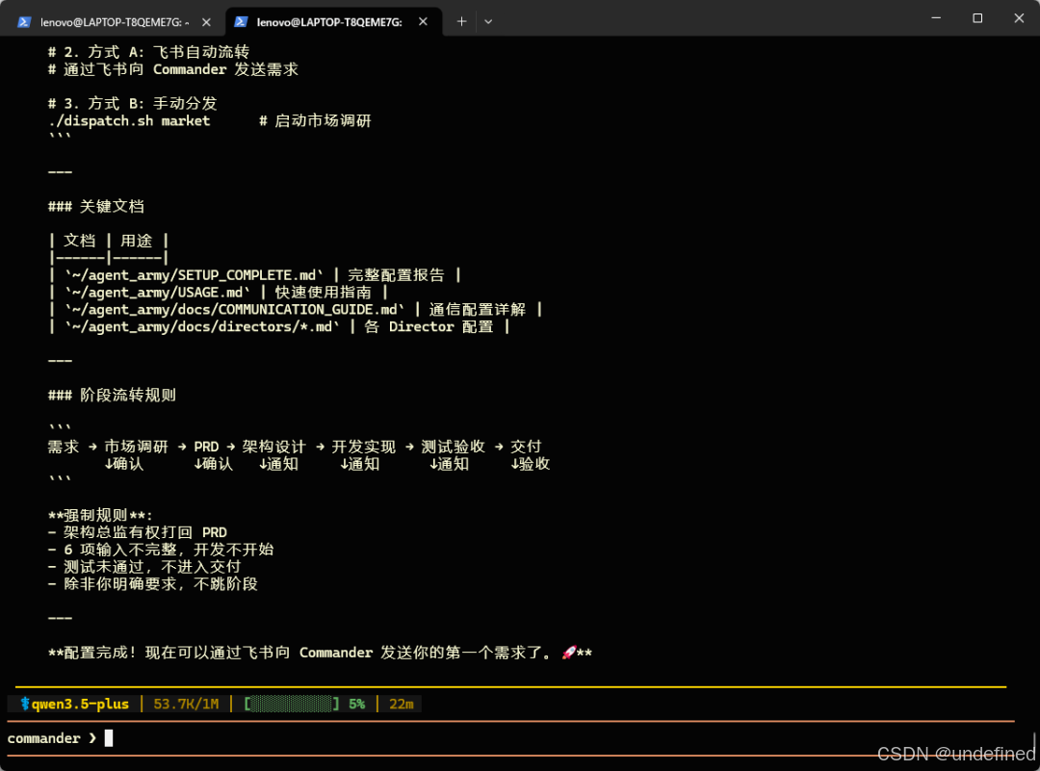This screenshot has width=1040, height=771.
Task: Click the '↓验收' note under 交付
Action: tap(530, 464)
